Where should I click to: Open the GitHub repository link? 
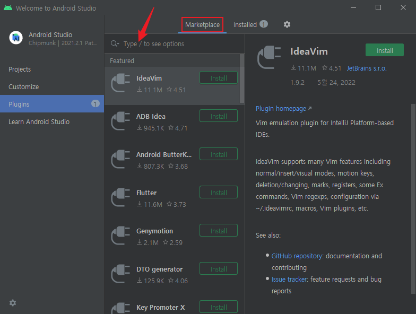point(297,256)
